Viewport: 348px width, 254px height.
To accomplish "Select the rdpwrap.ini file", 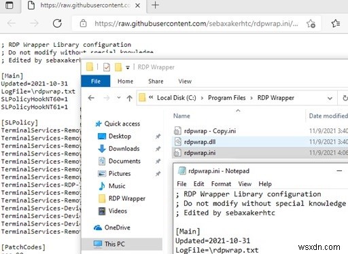I will point(200,153).
